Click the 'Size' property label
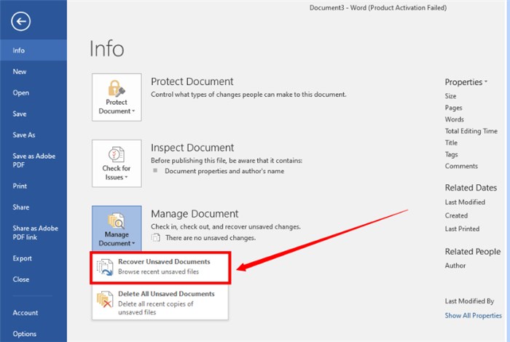 tap(450, 96)
